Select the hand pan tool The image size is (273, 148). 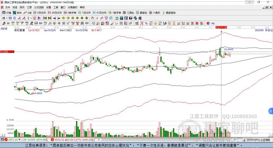pyautogui.click(x=93, y=18)
